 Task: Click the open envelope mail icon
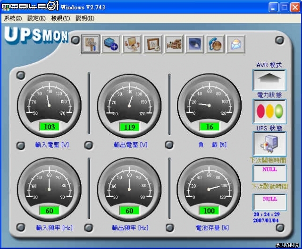click(236, 44)
